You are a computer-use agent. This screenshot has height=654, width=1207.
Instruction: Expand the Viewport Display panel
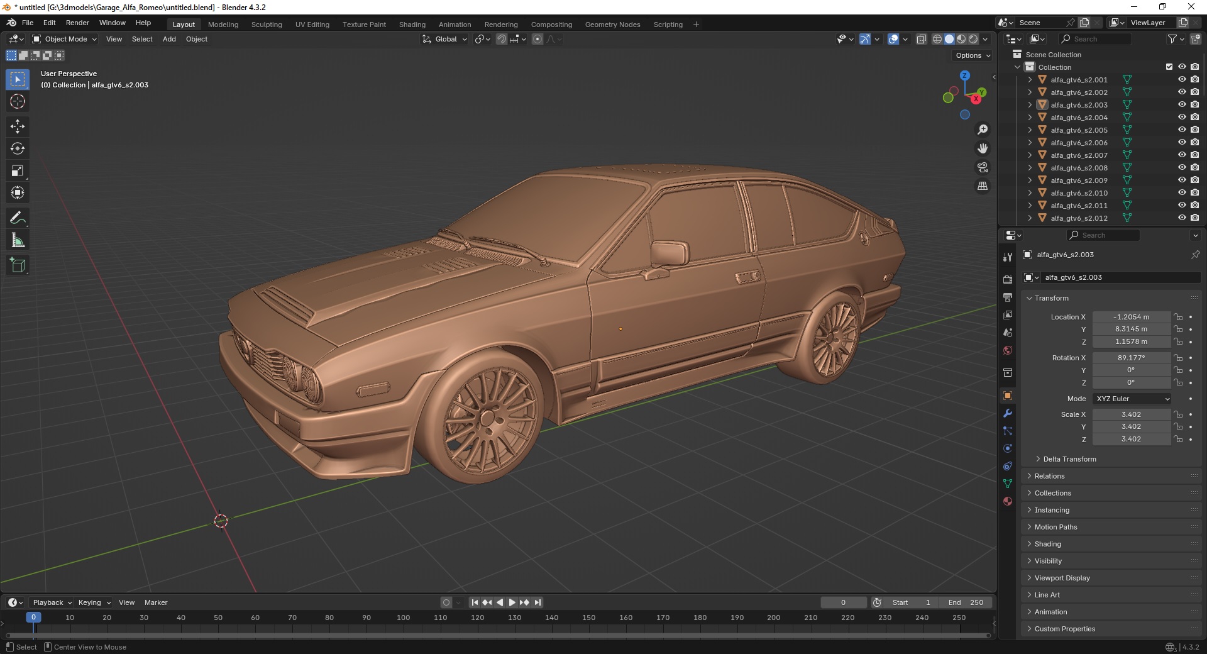1062,578
